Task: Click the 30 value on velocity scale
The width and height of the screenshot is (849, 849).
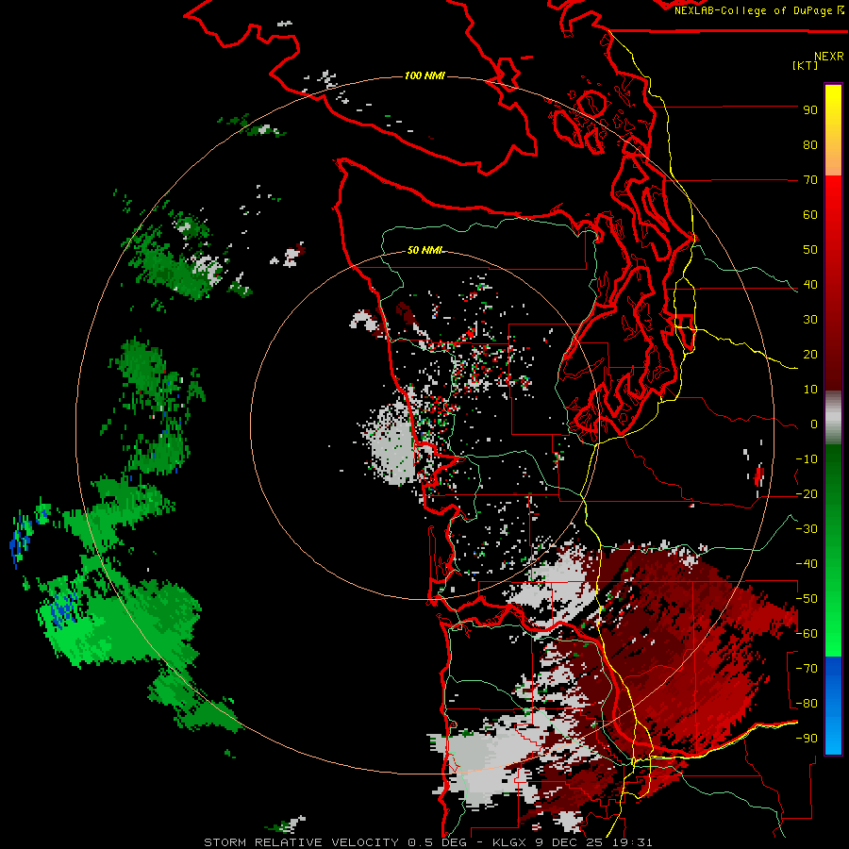Action: [810, 320]
